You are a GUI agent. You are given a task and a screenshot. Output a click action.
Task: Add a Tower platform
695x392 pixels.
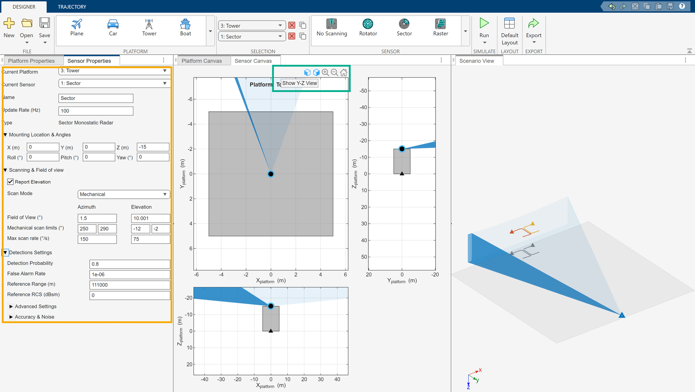tap(149, 28)
